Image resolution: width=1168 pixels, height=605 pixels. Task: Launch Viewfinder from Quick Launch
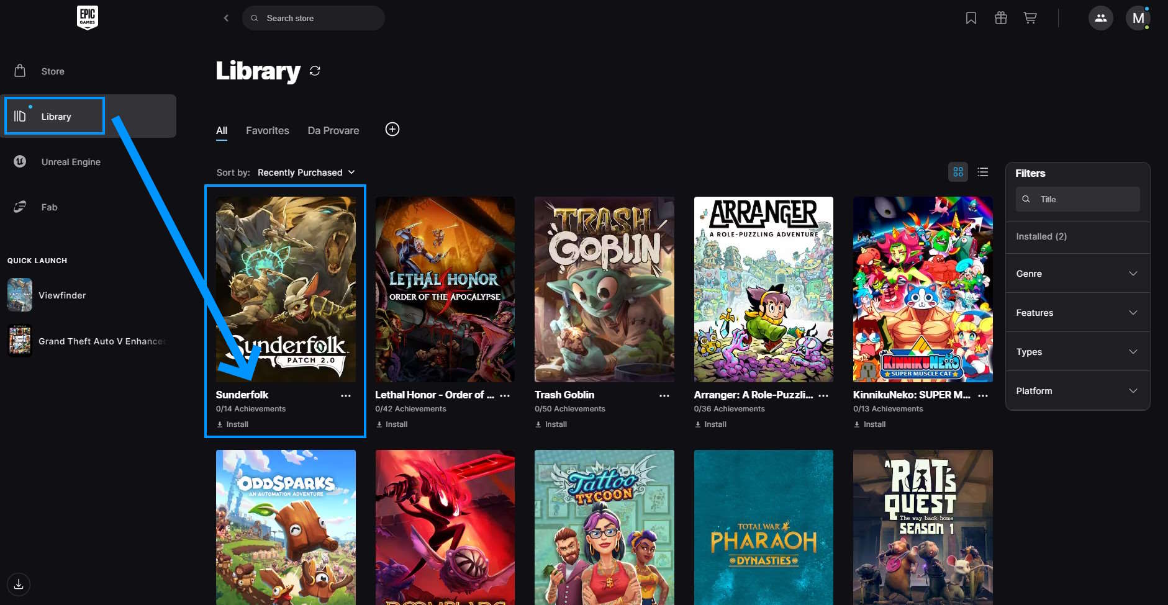[62, 295]
